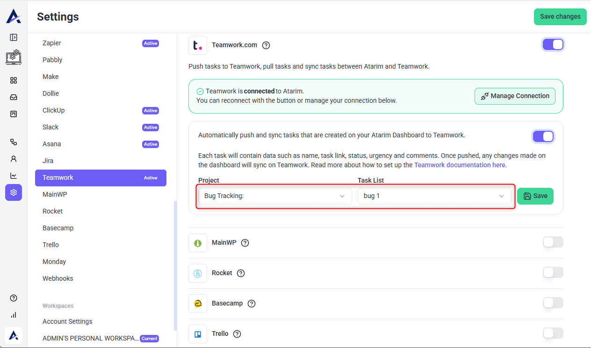
Task: Turn off automatic push and sync toggle
Action: 543,136
